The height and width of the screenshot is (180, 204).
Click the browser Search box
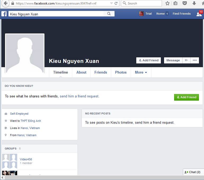[x=141, y=3]
